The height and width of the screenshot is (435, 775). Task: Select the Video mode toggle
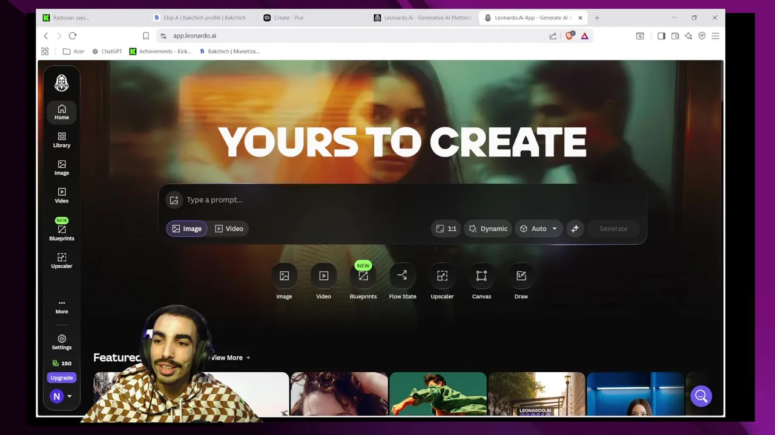229,228
